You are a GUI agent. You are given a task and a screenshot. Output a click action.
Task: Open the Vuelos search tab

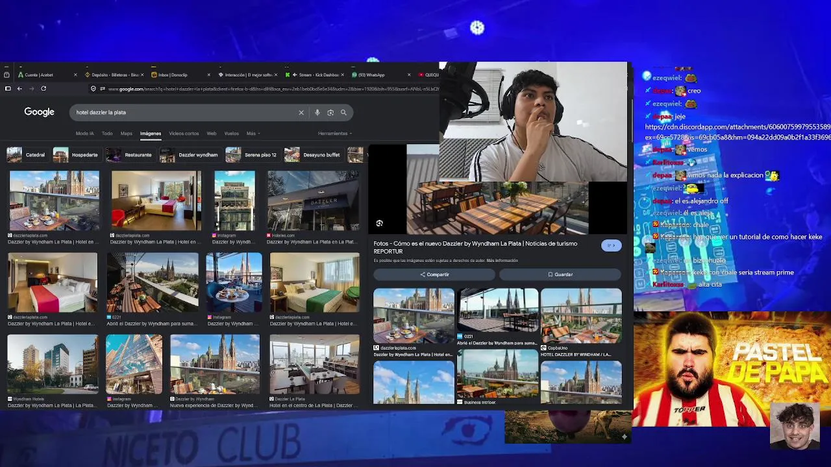click(x=231, y=134)
